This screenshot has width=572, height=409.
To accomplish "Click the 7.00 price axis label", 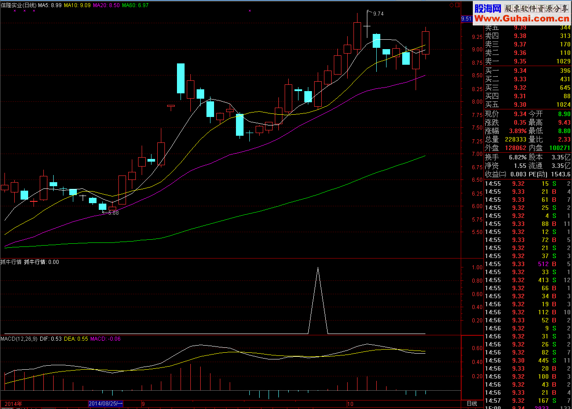I will point(477,154).
